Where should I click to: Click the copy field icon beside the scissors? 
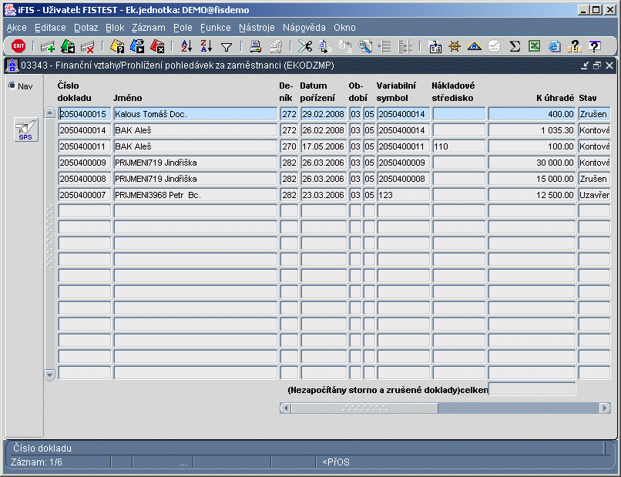(325, 46)
